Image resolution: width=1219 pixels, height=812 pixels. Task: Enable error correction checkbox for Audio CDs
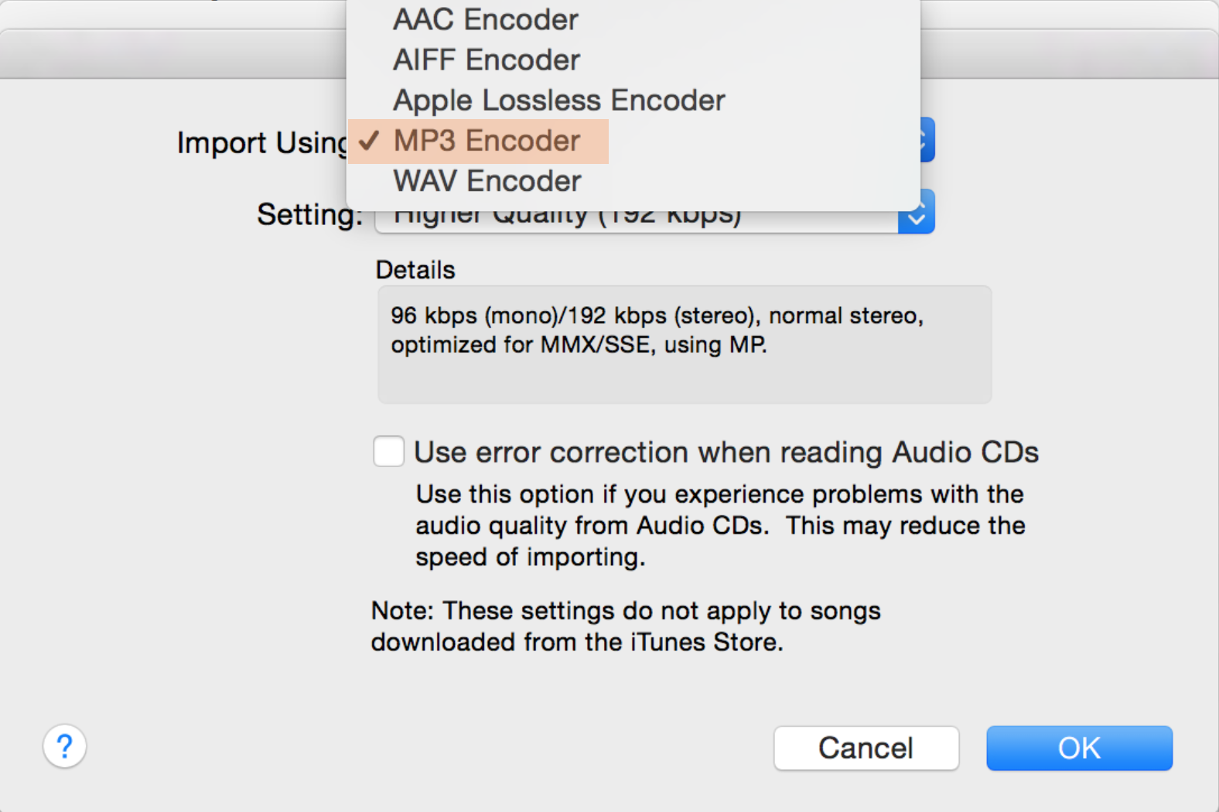388,452
